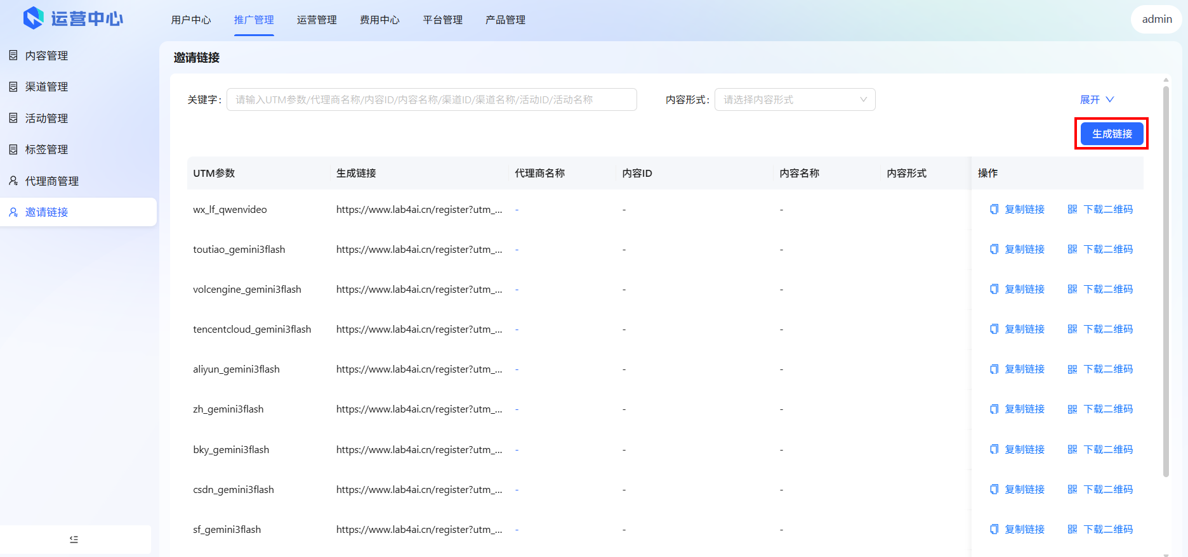The height and width of the screenshot is (557, 1188).
Task: Click 复制链接 for zh_gemini3flash
Action: tap(1024, 409)
